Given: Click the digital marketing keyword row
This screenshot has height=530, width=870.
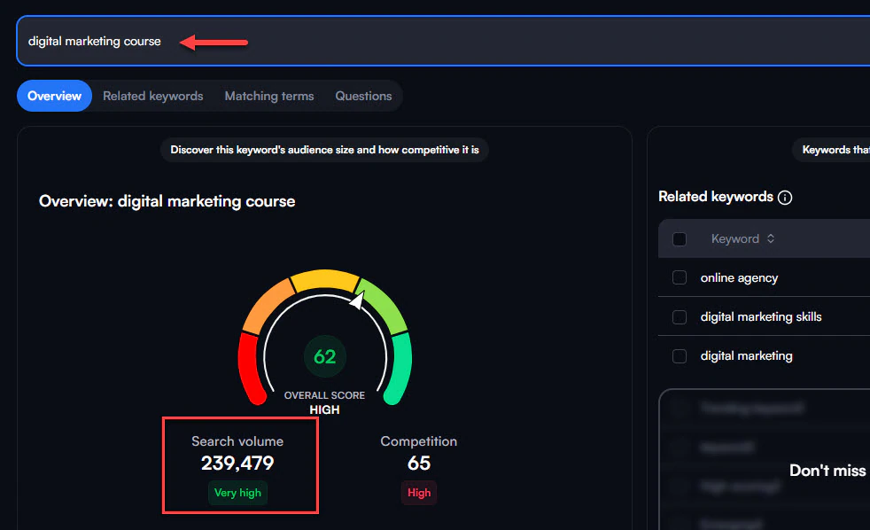Looking at the screenshot, I should (x=764, y=355).
